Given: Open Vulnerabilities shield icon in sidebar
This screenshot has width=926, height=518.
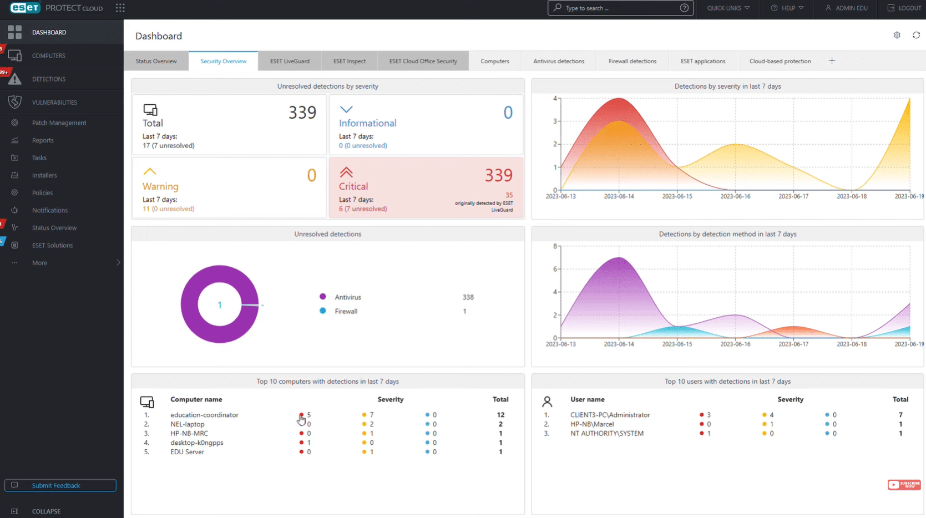Looking at the screenshot, I should click(x=15, y=102).
